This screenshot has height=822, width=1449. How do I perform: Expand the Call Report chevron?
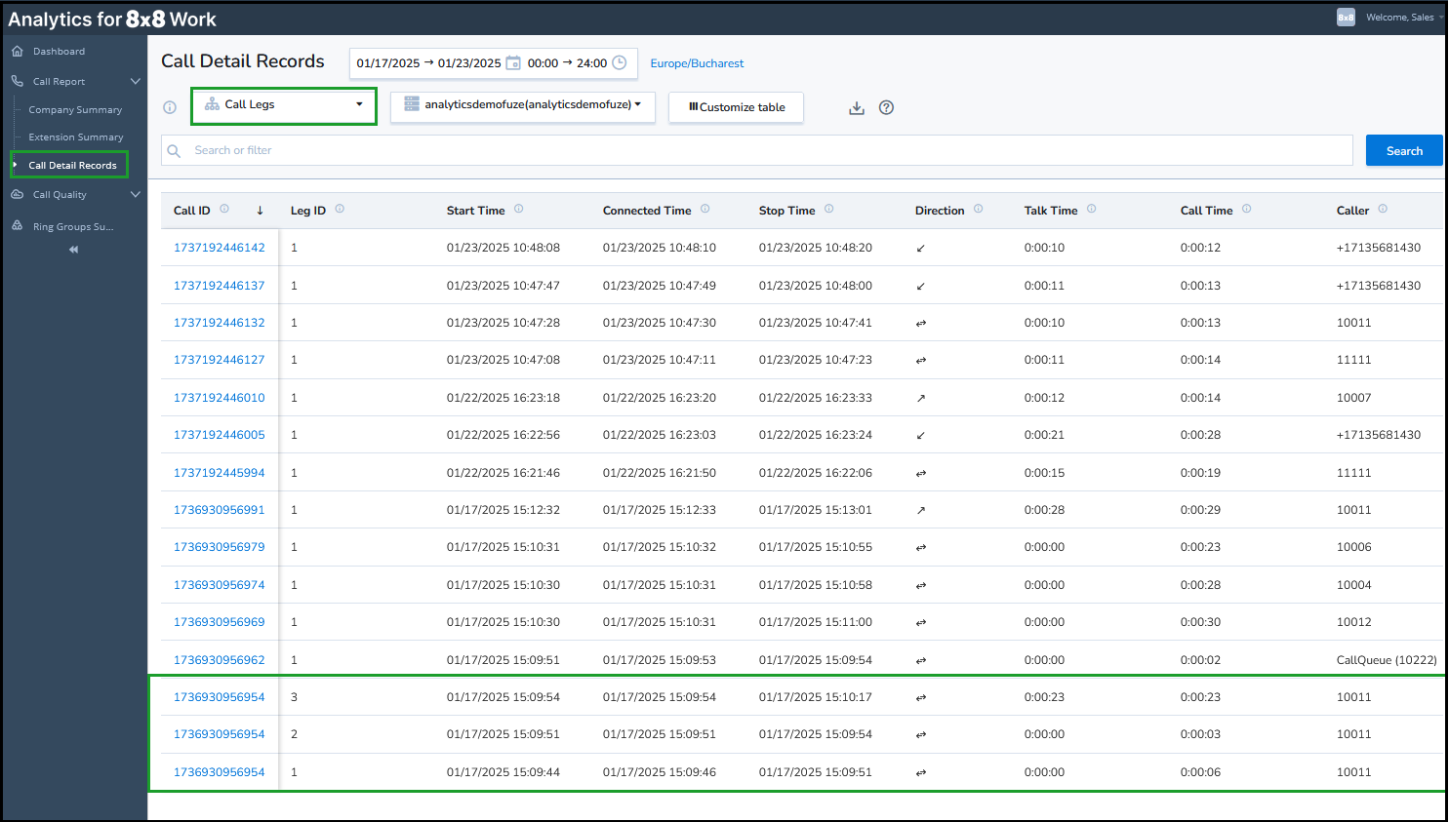136,81
